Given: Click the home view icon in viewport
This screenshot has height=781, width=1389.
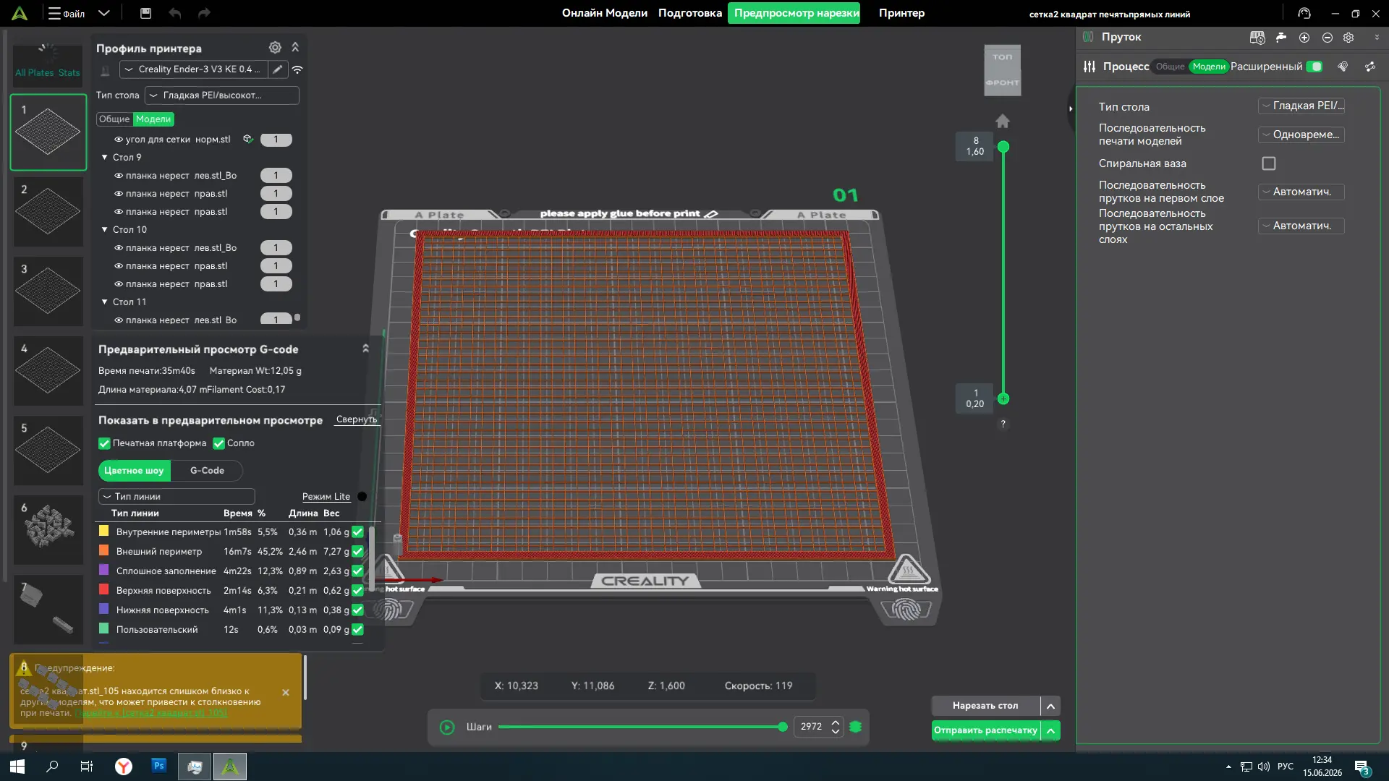Looking at the screenshot, I should coord(1003,121).
